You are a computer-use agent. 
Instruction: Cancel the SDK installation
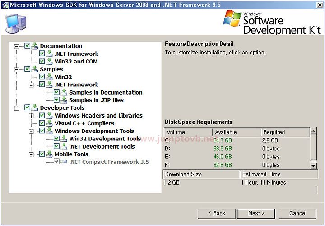point(297,213)
